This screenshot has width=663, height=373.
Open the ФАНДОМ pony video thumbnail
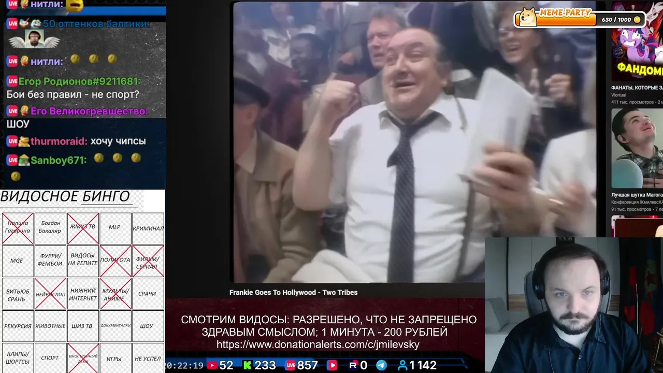click(637, 41)
